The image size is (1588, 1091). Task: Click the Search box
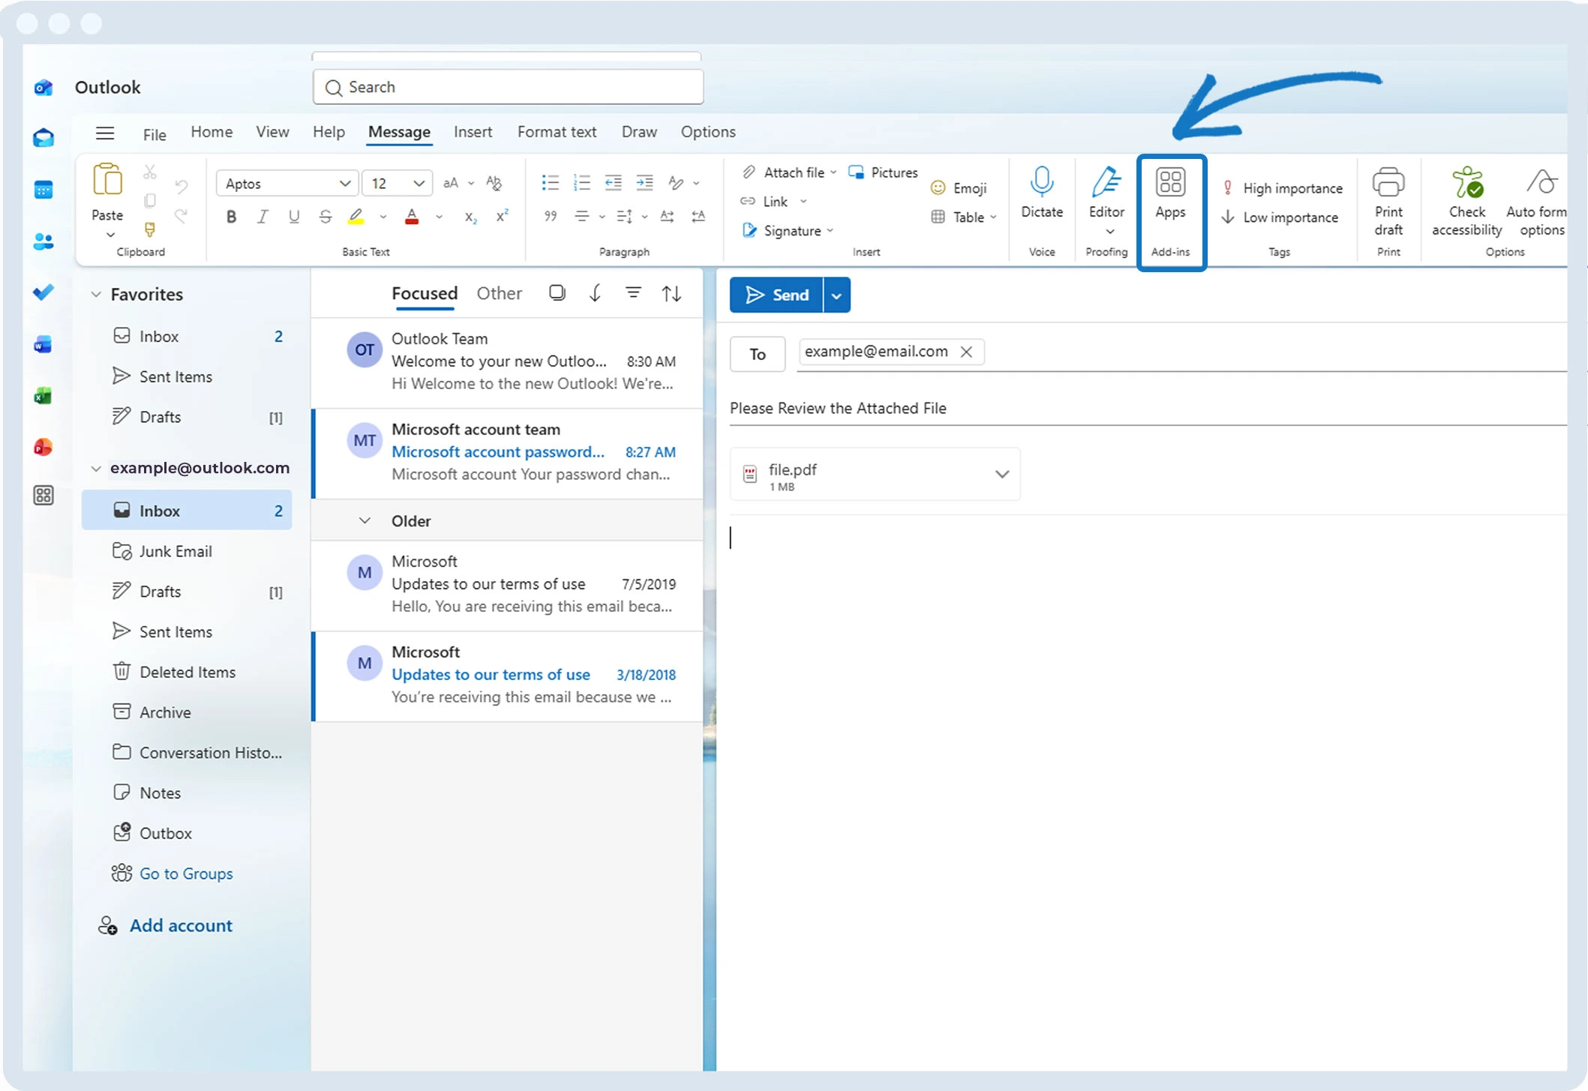(x=508, y=87)
